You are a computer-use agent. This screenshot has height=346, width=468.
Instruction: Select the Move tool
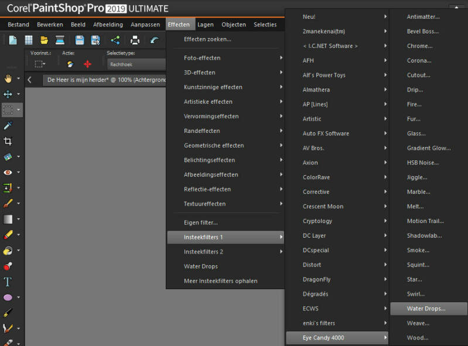tap(8, 94)
